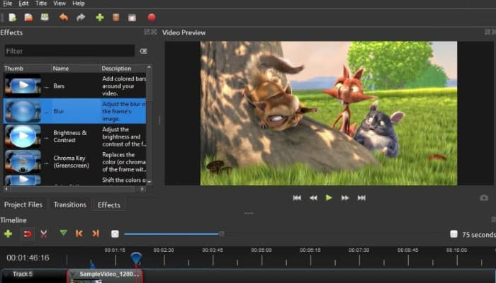Click the red Export Video button
Viewport: 496px width, 283px height.
(152, 18)
